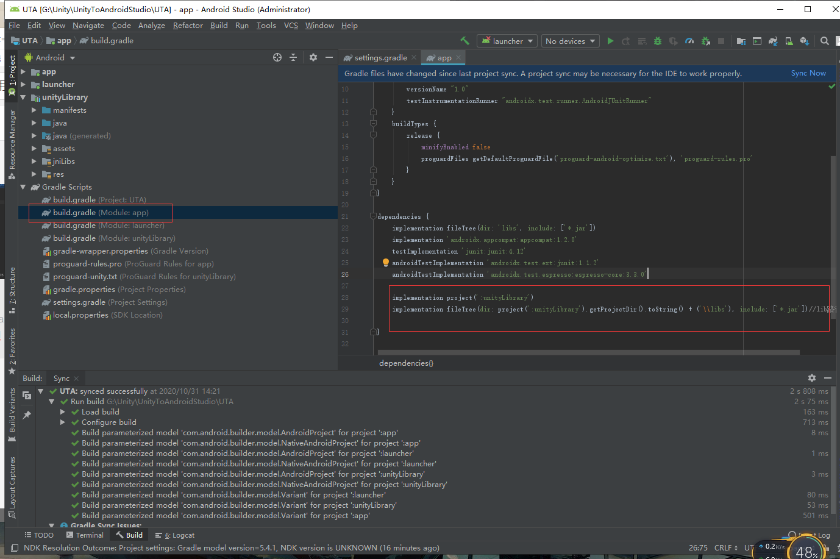
Task: Click app in the navigation breadcrumb
Action: [59, 41]
